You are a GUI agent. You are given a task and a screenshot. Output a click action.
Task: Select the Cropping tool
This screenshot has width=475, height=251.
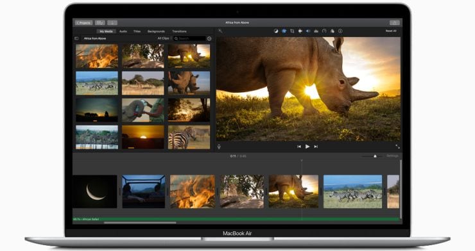click(x=292, y=31)
